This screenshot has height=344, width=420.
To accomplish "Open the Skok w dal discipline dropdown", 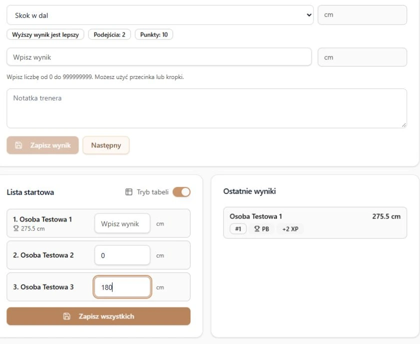I will (160, 15).
